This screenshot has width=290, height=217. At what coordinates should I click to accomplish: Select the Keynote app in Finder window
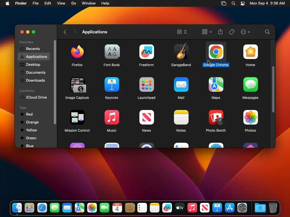pyautogui.click(x=112, y=85)
